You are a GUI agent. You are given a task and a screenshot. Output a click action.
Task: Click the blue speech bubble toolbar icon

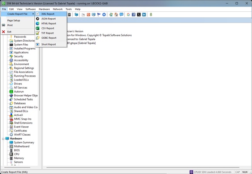tap(122, 15)
